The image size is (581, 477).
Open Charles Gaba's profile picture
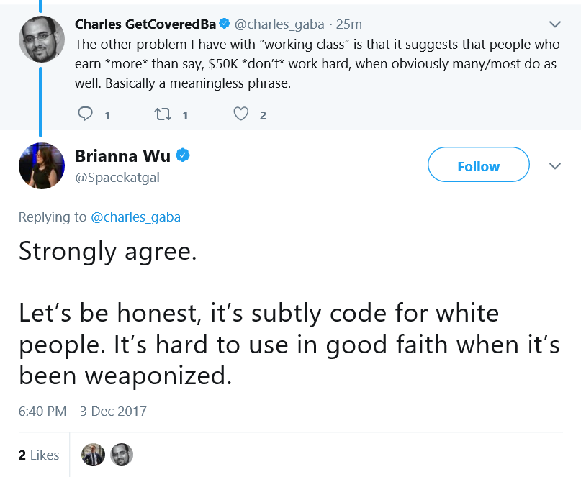(x=42, y=40)
